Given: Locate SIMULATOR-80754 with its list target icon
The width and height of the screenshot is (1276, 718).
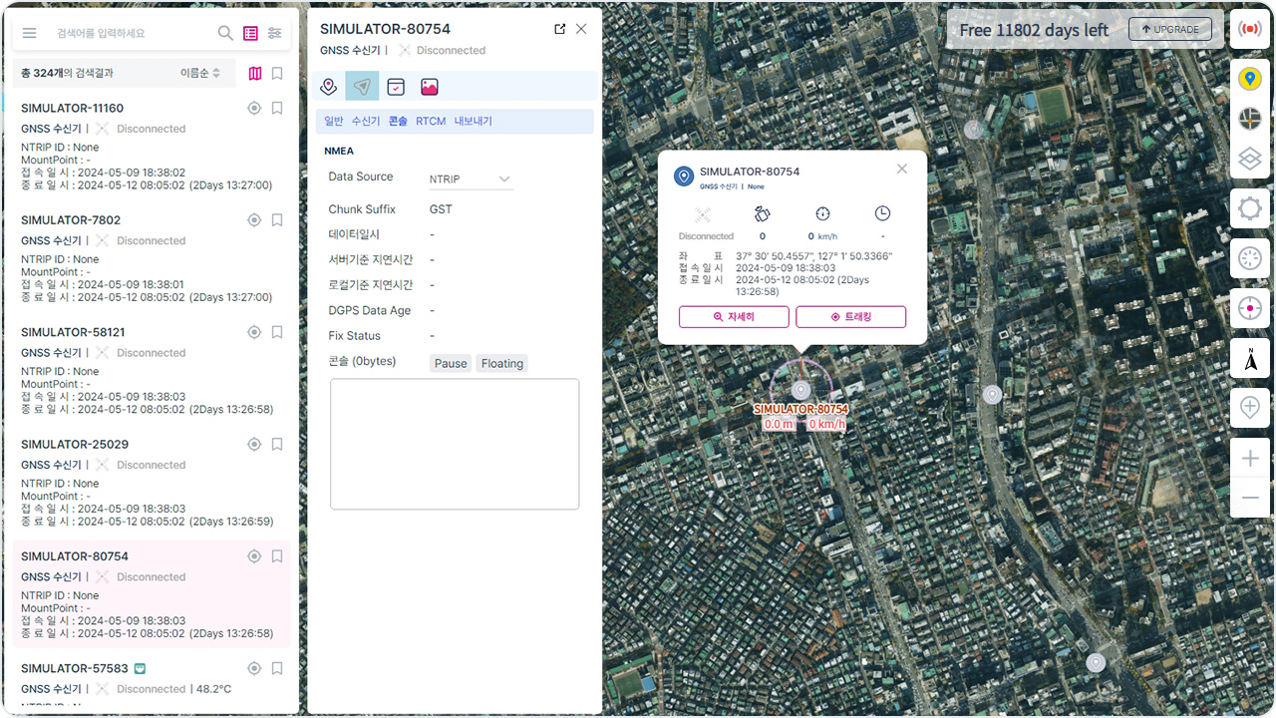Looking at the screenshot, I should tap(254, 556).
